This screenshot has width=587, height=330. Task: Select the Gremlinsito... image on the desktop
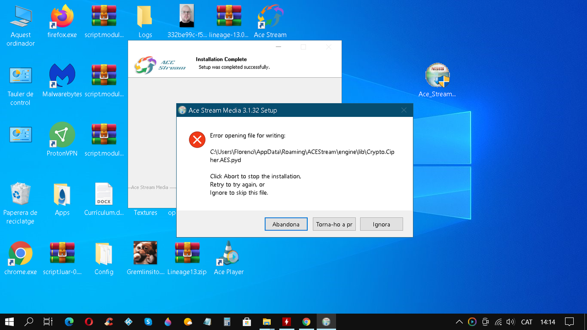[145, 258]
